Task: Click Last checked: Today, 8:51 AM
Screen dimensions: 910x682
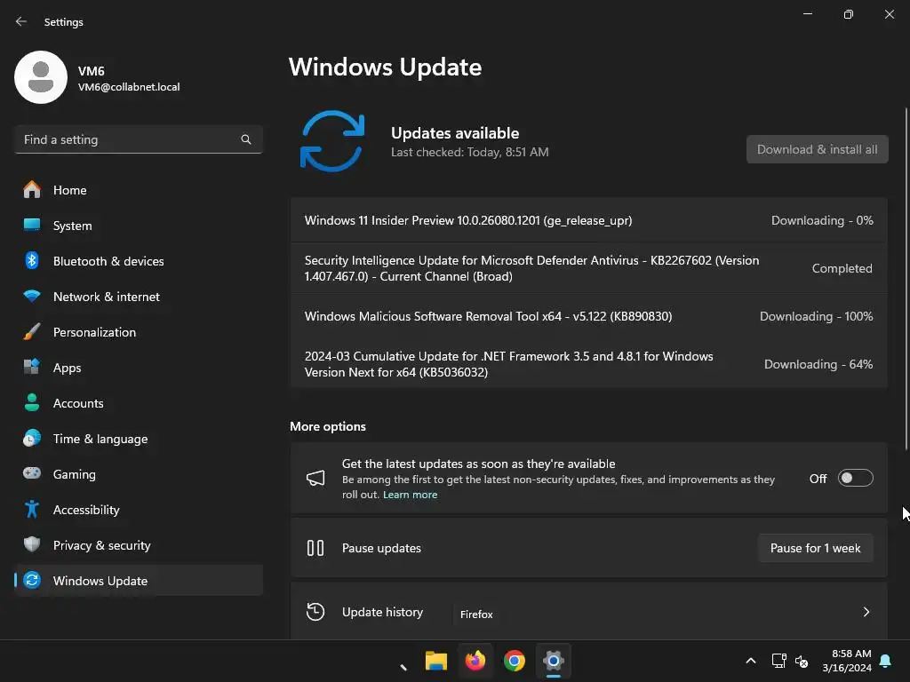Action: coord(469,152)
